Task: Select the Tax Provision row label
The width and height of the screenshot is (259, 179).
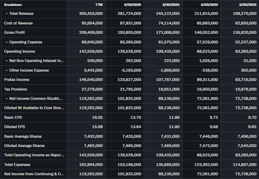Action: (x=15, y=89)
